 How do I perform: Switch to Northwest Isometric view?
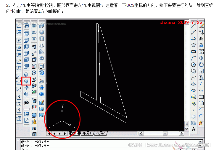point(26,94)
